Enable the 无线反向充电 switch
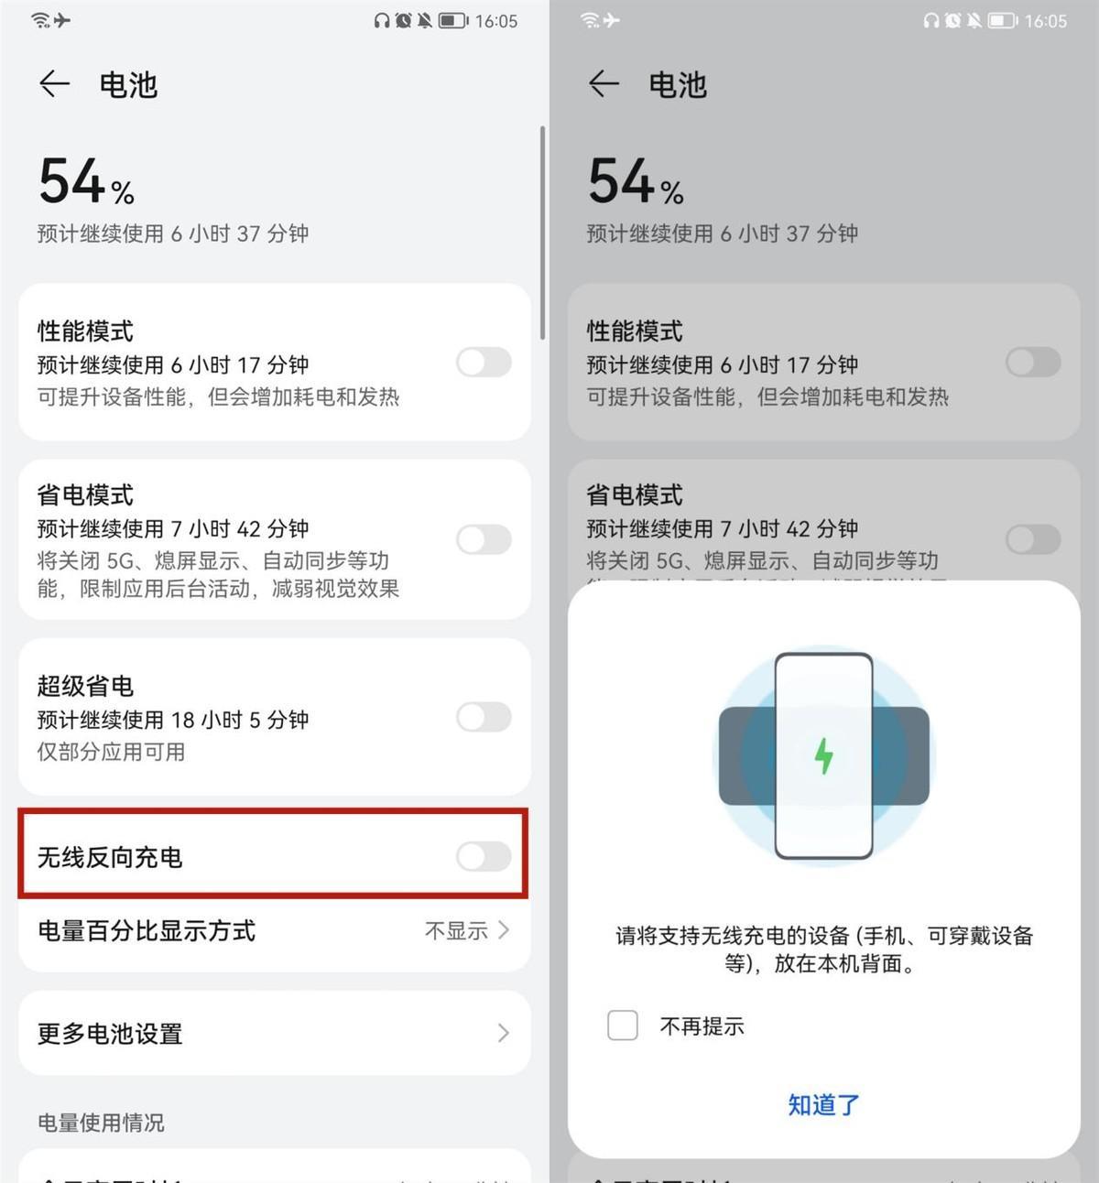The image size is (1099, 1183). [x=484, y=857]
